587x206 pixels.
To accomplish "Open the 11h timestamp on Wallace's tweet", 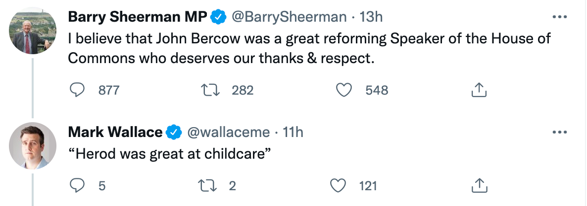I will [x=293, y=132].
